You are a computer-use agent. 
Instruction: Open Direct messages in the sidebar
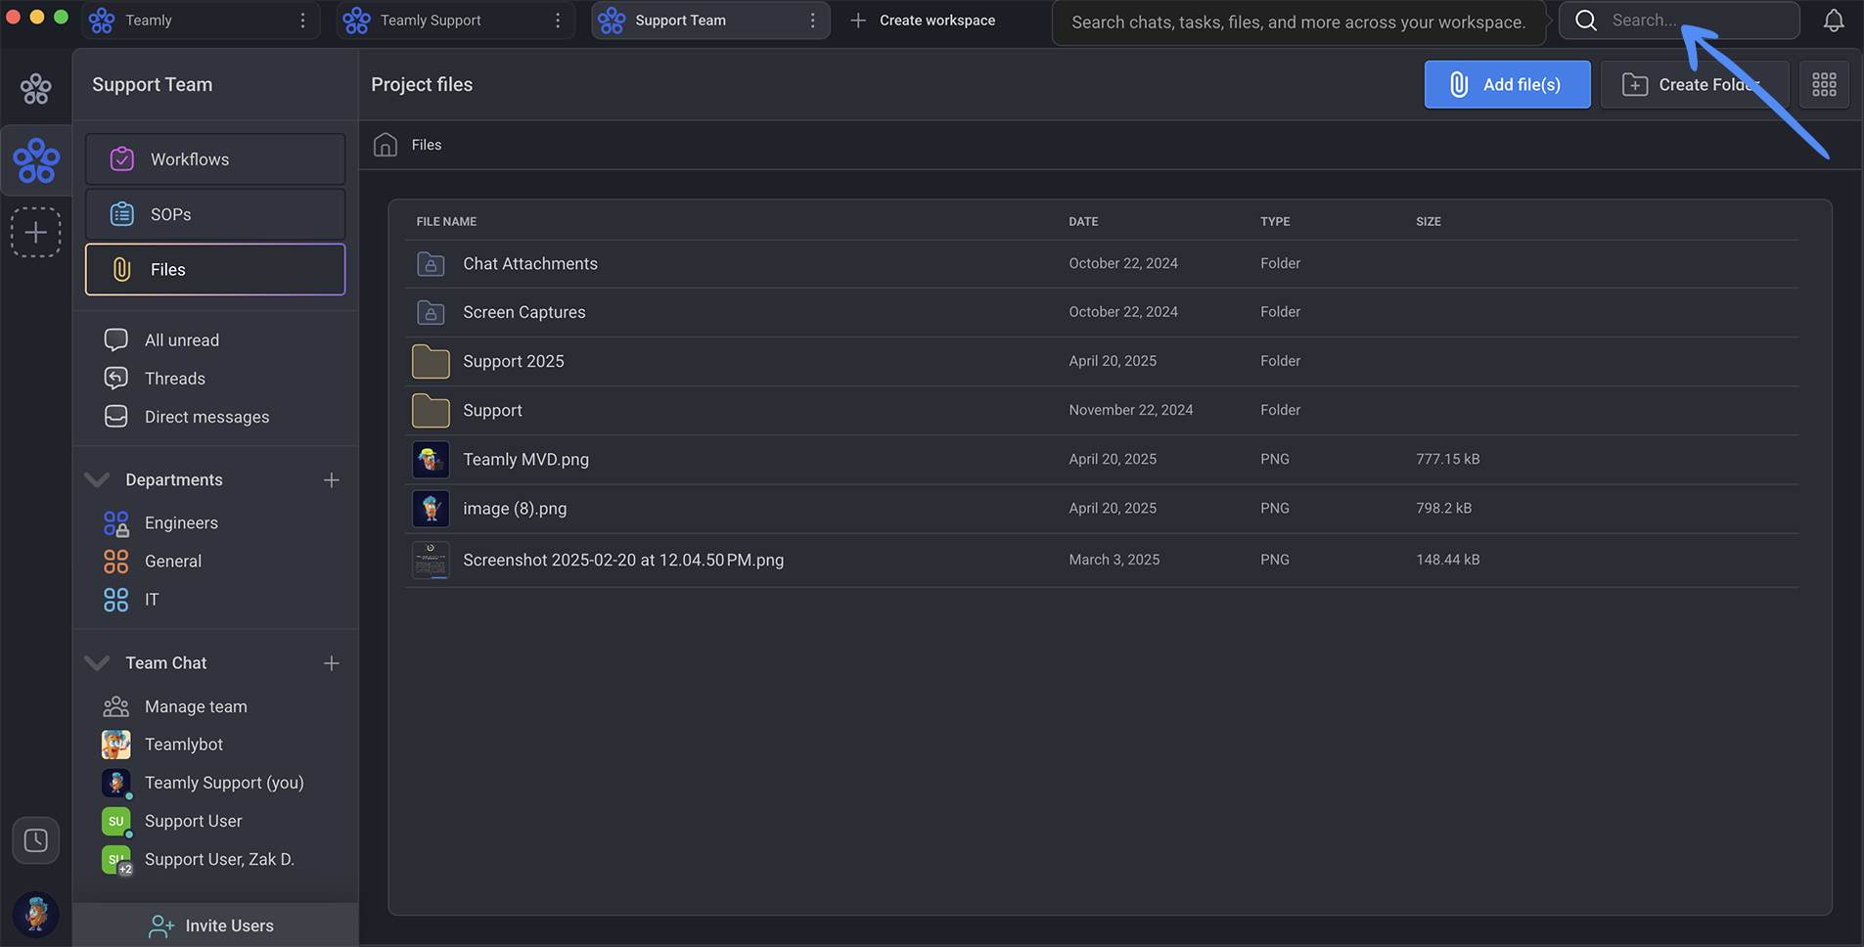(x=206, y=417)
